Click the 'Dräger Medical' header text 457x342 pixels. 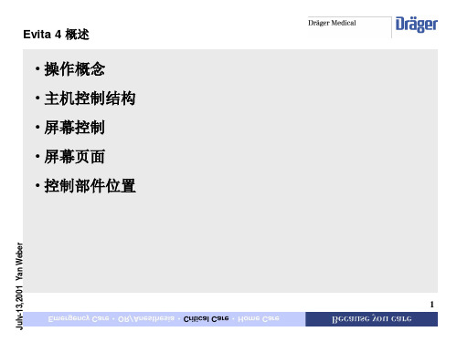click(332, 23)
